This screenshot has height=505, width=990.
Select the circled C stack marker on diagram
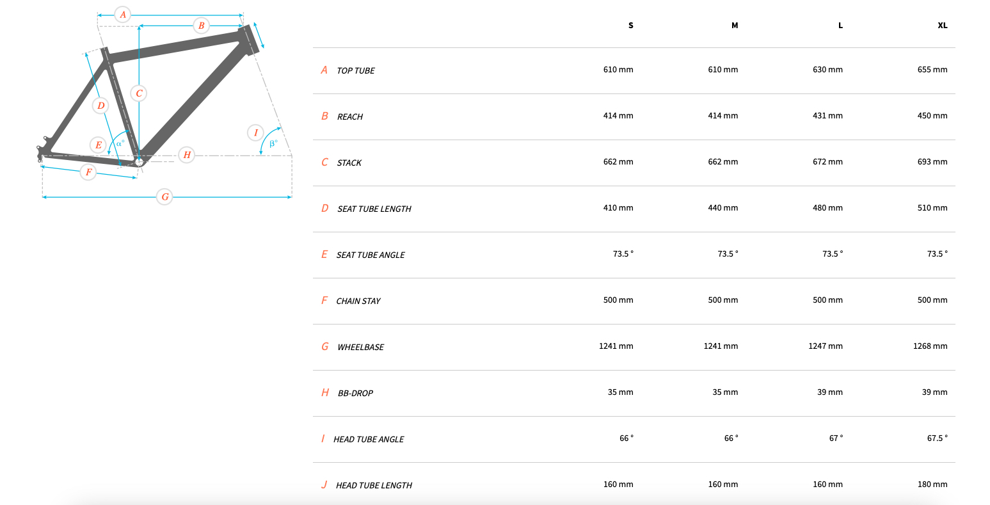point(139,93)
